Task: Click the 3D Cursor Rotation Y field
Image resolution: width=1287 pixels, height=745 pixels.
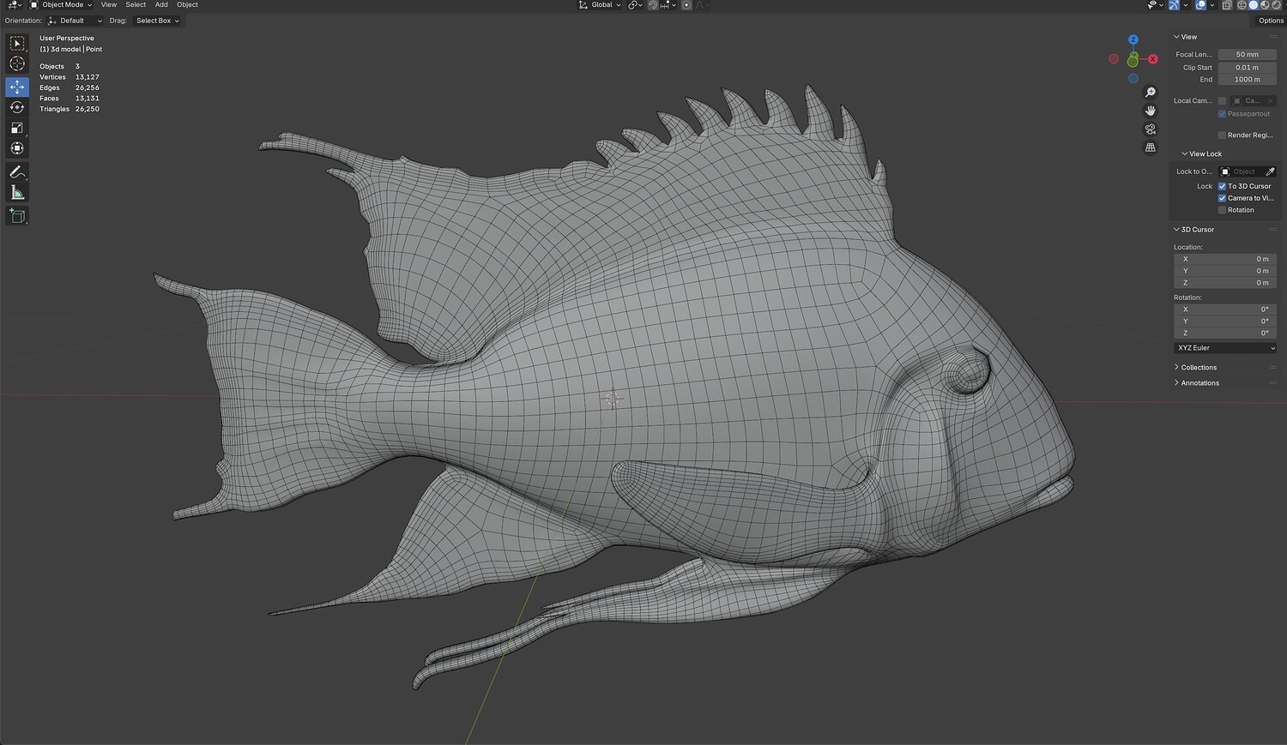Action: pyautogui.click(x=1224, y=321)
